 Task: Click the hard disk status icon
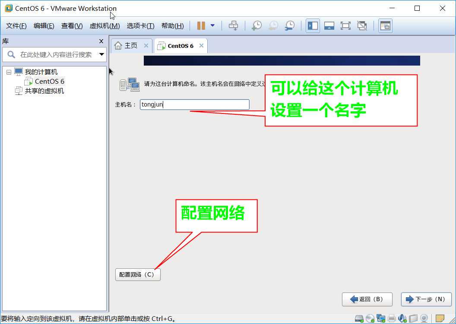(x=359, y=318)
